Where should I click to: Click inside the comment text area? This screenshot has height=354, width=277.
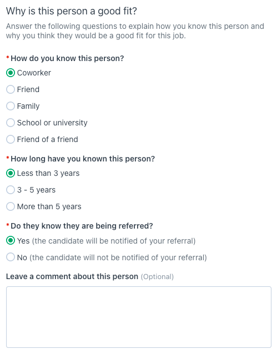[x=139, y=317]
